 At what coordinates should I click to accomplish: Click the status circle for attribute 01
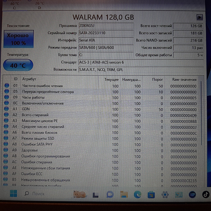coord(7,85)
